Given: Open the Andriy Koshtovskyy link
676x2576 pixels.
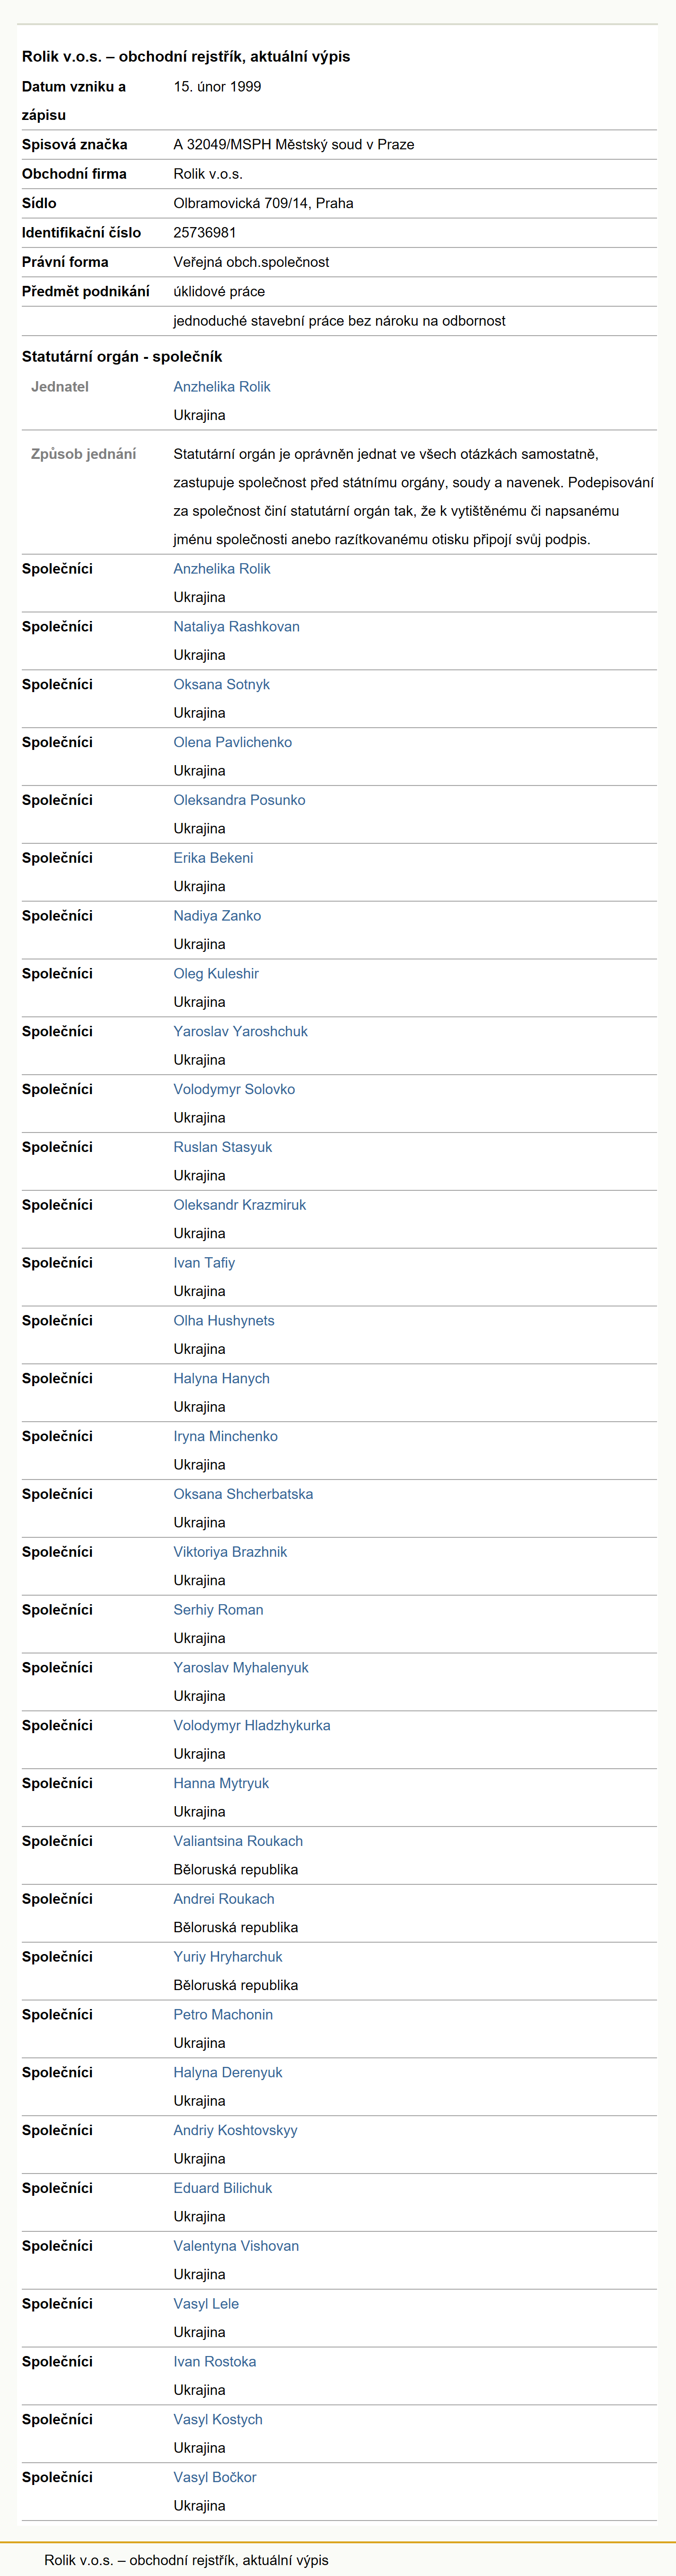Looking at the screenshot, I should [236, 2131].
